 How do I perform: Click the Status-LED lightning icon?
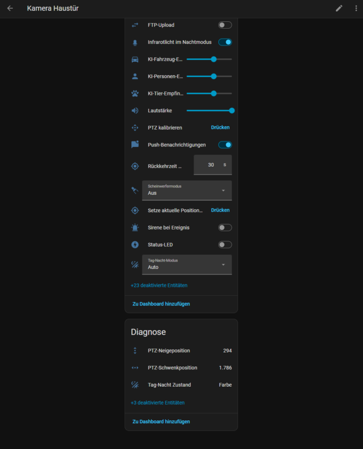[x=135, y=245]
